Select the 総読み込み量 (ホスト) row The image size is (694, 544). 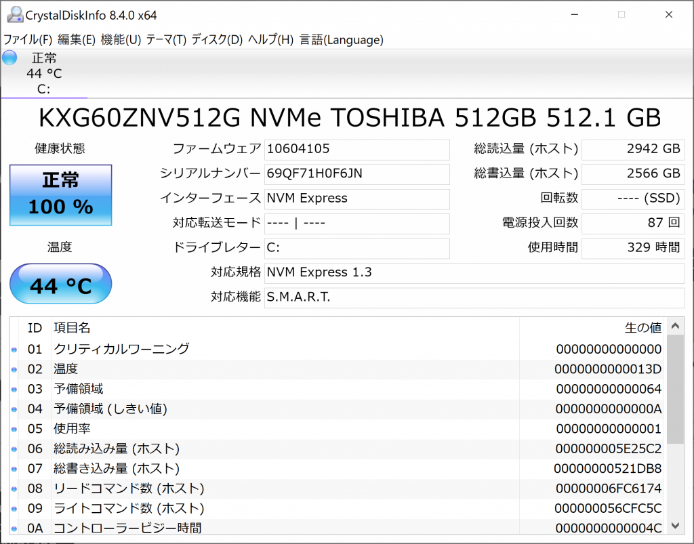click(337, 449)
